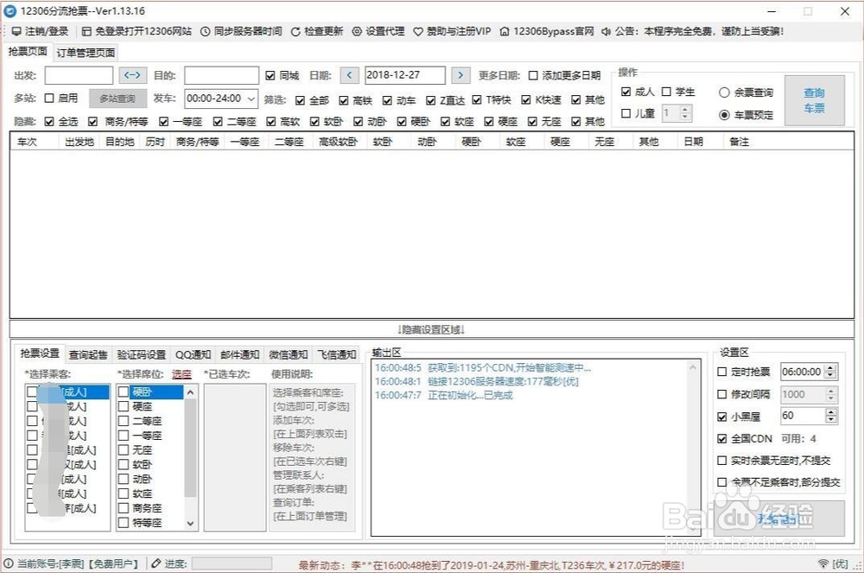Image resolution: width=864 pixels, height=573 pixels.
Task: Open the 查询起售 settings tab
Action: 88,355
